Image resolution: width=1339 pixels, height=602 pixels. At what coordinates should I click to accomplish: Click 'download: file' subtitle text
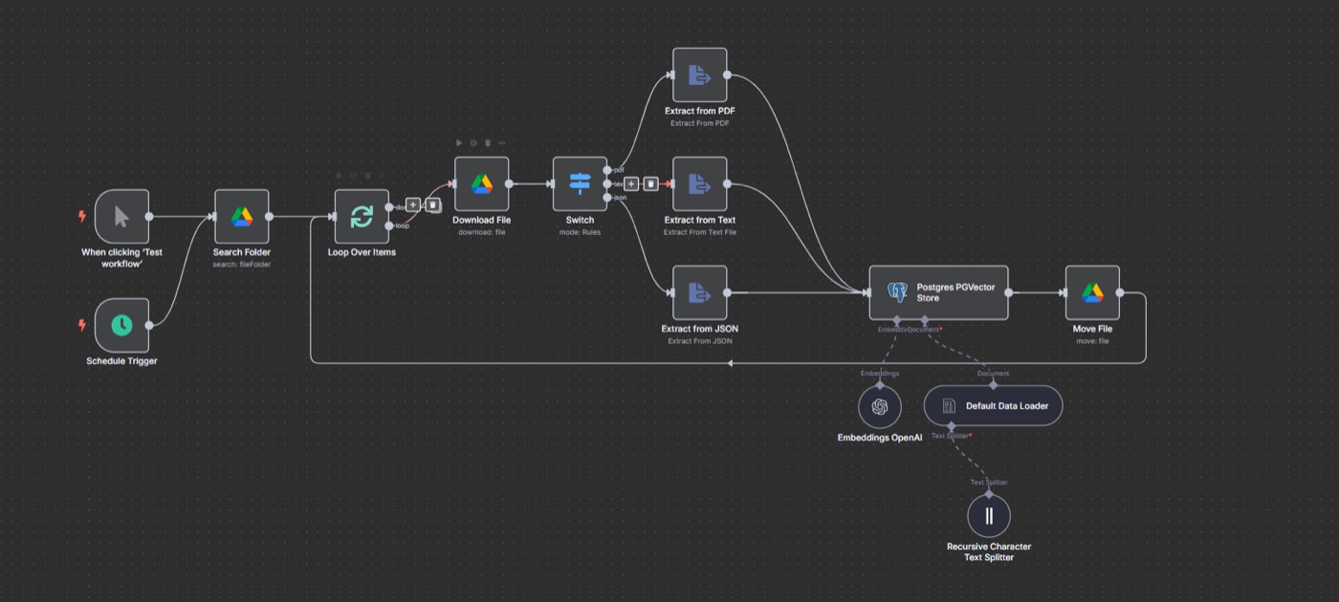(481, 232)
